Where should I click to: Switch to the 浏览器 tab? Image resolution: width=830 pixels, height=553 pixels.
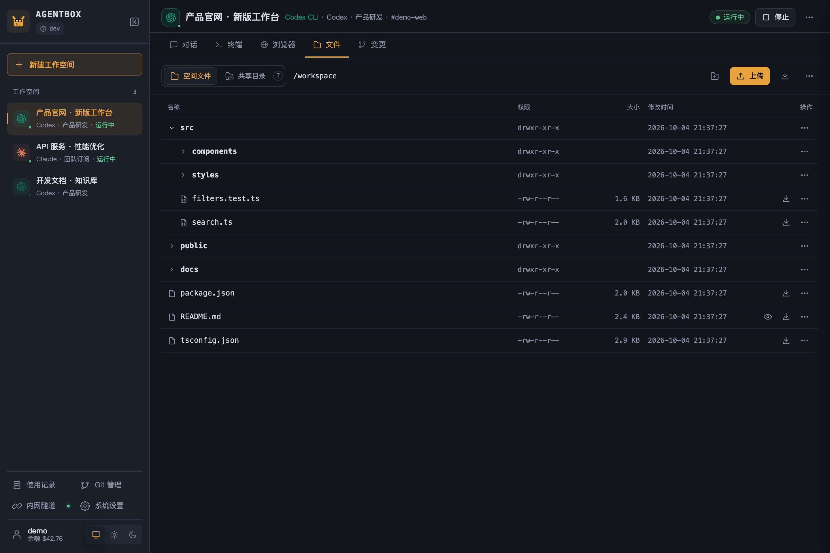(x=278, y=45)
